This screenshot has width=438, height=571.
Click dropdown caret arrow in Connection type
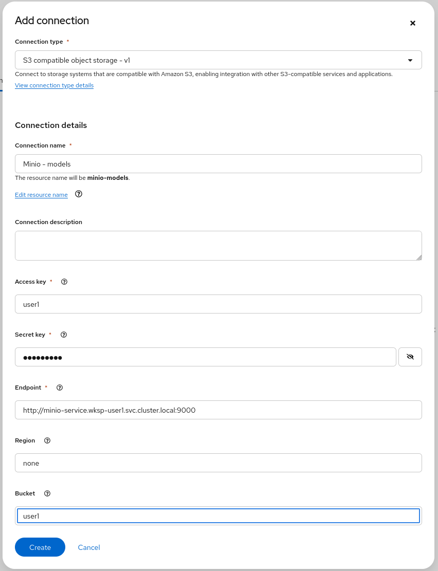[410, 61]
